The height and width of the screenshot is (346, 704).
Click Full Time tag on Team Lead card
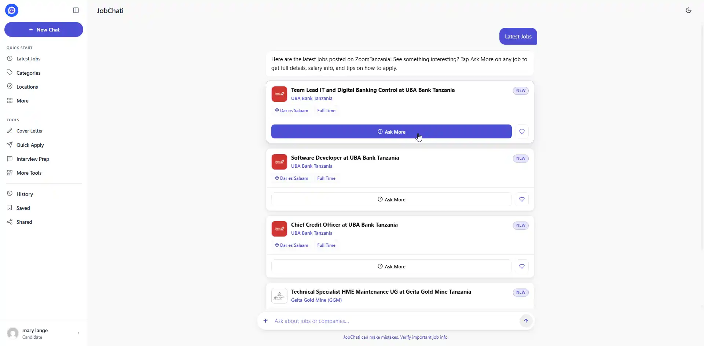click(326, 111)
